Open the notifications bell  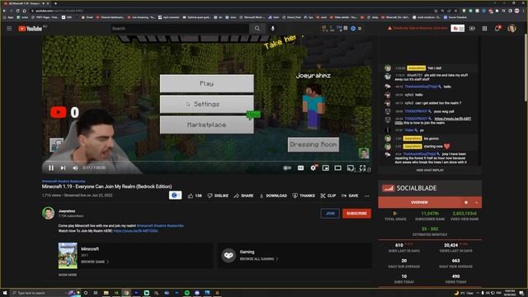(x=497, y=29)
